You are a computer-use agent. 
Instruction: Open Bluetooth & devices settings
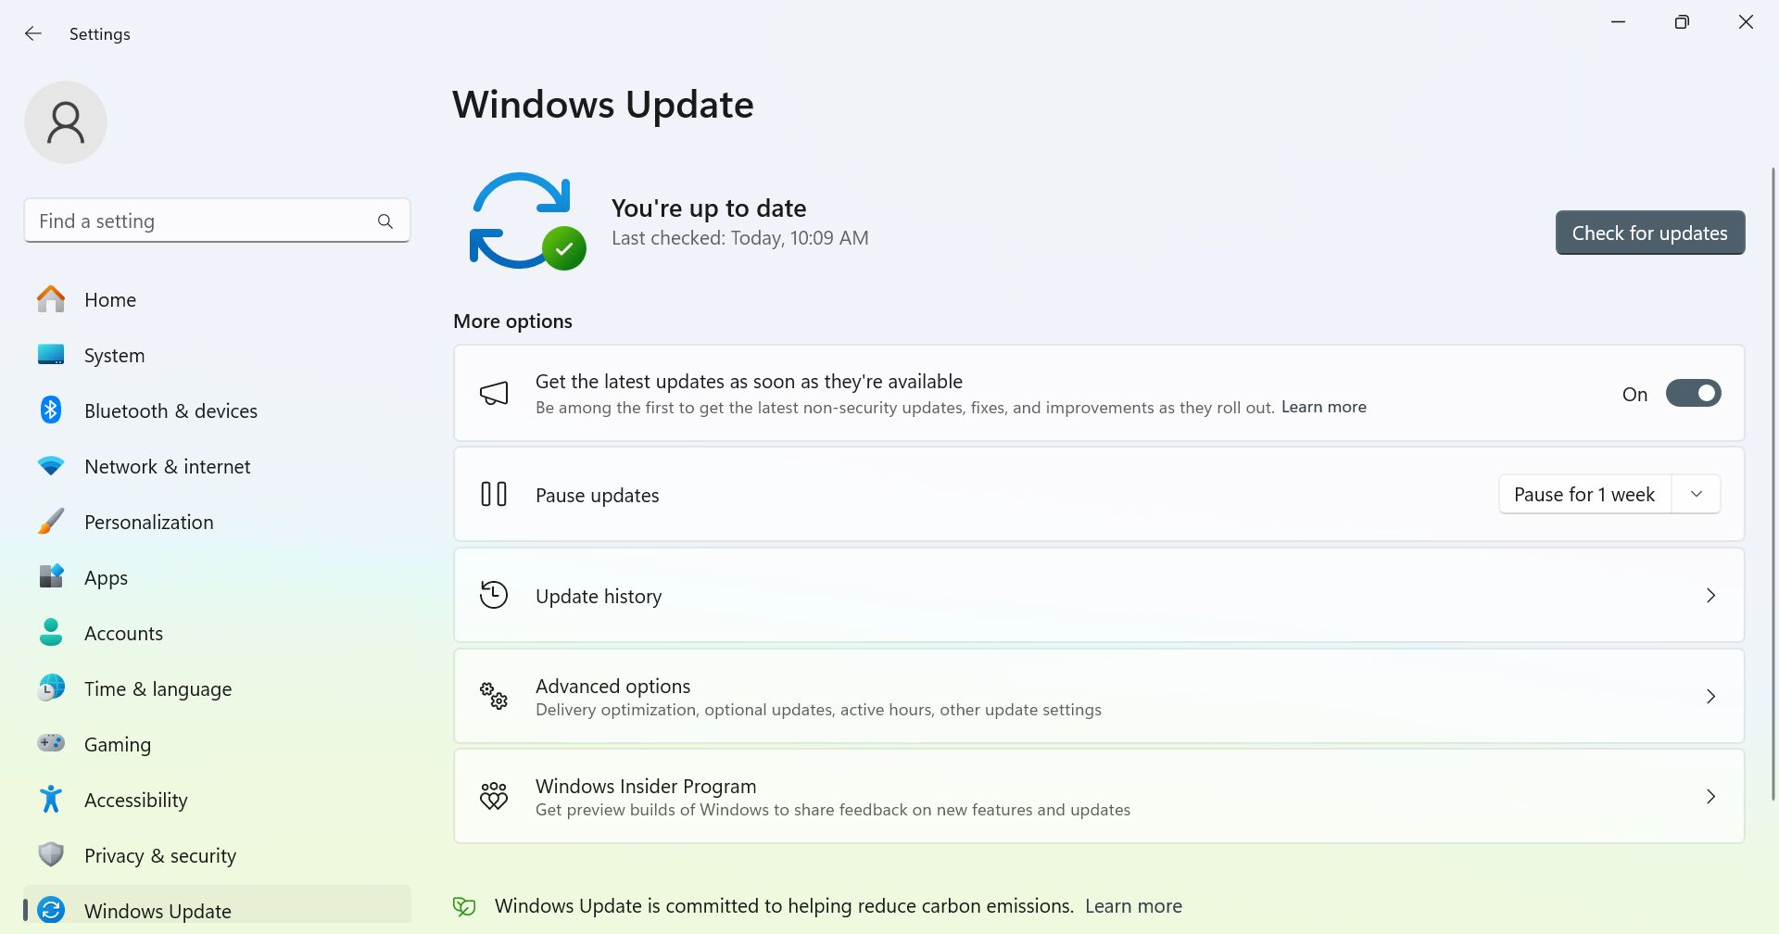(217, 410)
